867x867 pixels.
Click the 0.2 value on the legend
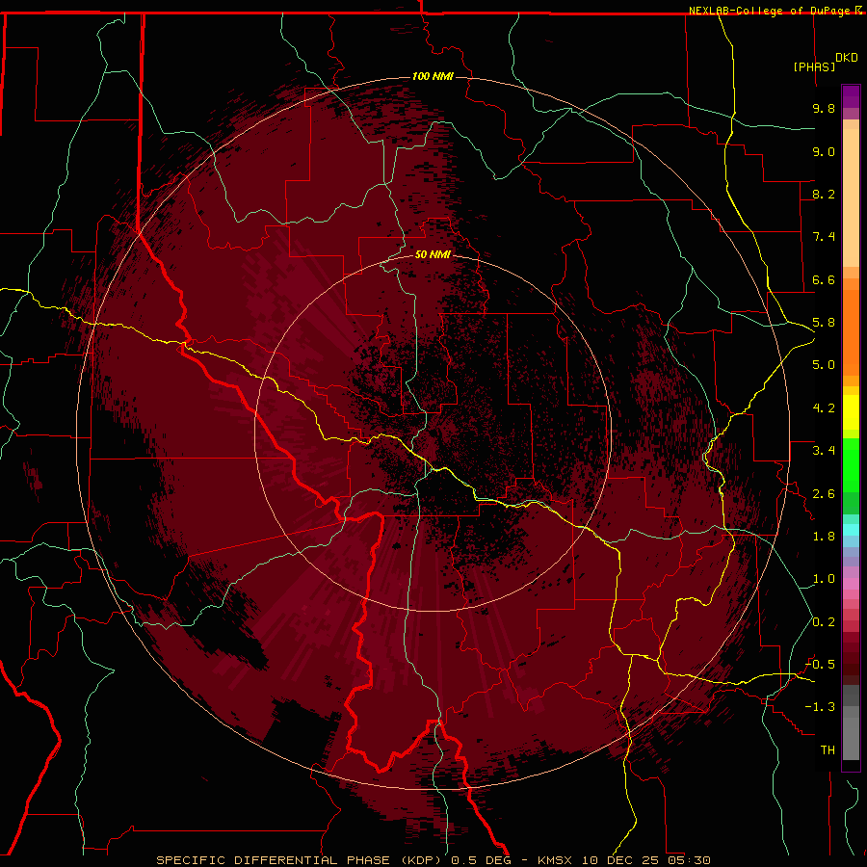[824, 622]
